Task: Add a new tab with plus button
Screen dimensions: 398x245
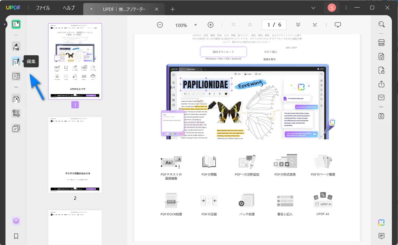Action: coord(172,9)
